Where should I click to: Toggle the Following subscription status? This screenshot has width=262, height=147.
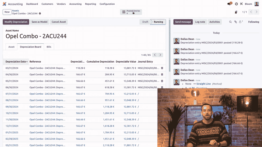tap(253, 22)
